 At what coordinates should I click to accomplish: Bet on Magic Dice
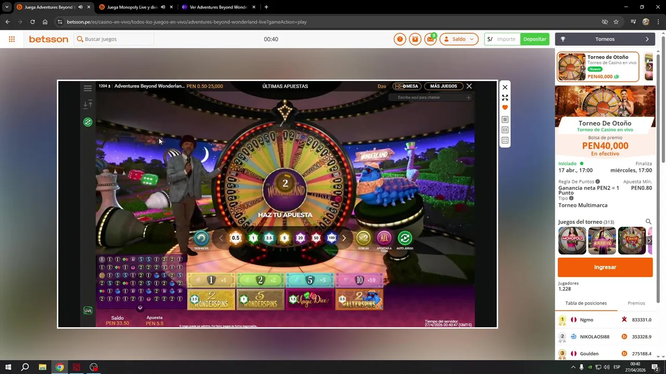coord(310,299)
